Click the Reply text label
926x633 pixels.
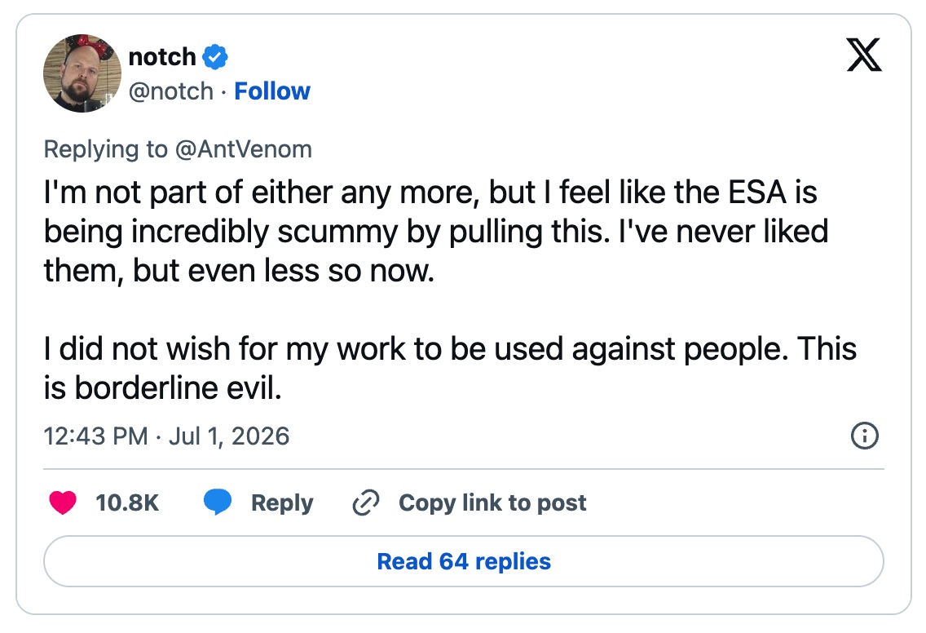pos(282,503)
